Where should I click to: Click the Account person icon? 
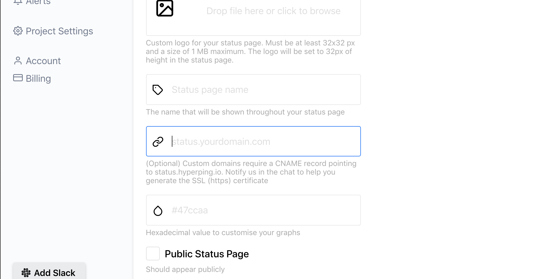[18, 61]
